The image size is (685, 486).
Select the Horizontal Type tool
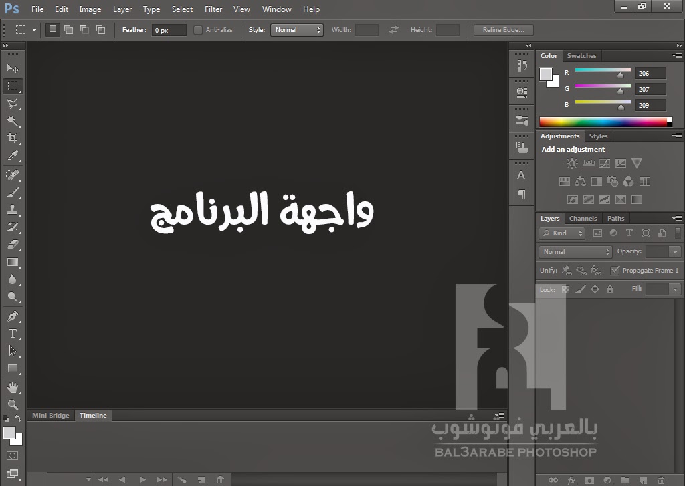[13, 334]
